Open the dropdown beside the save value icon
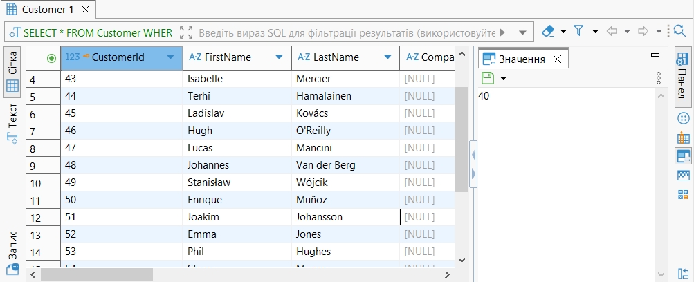 pyautogui.click(x=503, y=79)
